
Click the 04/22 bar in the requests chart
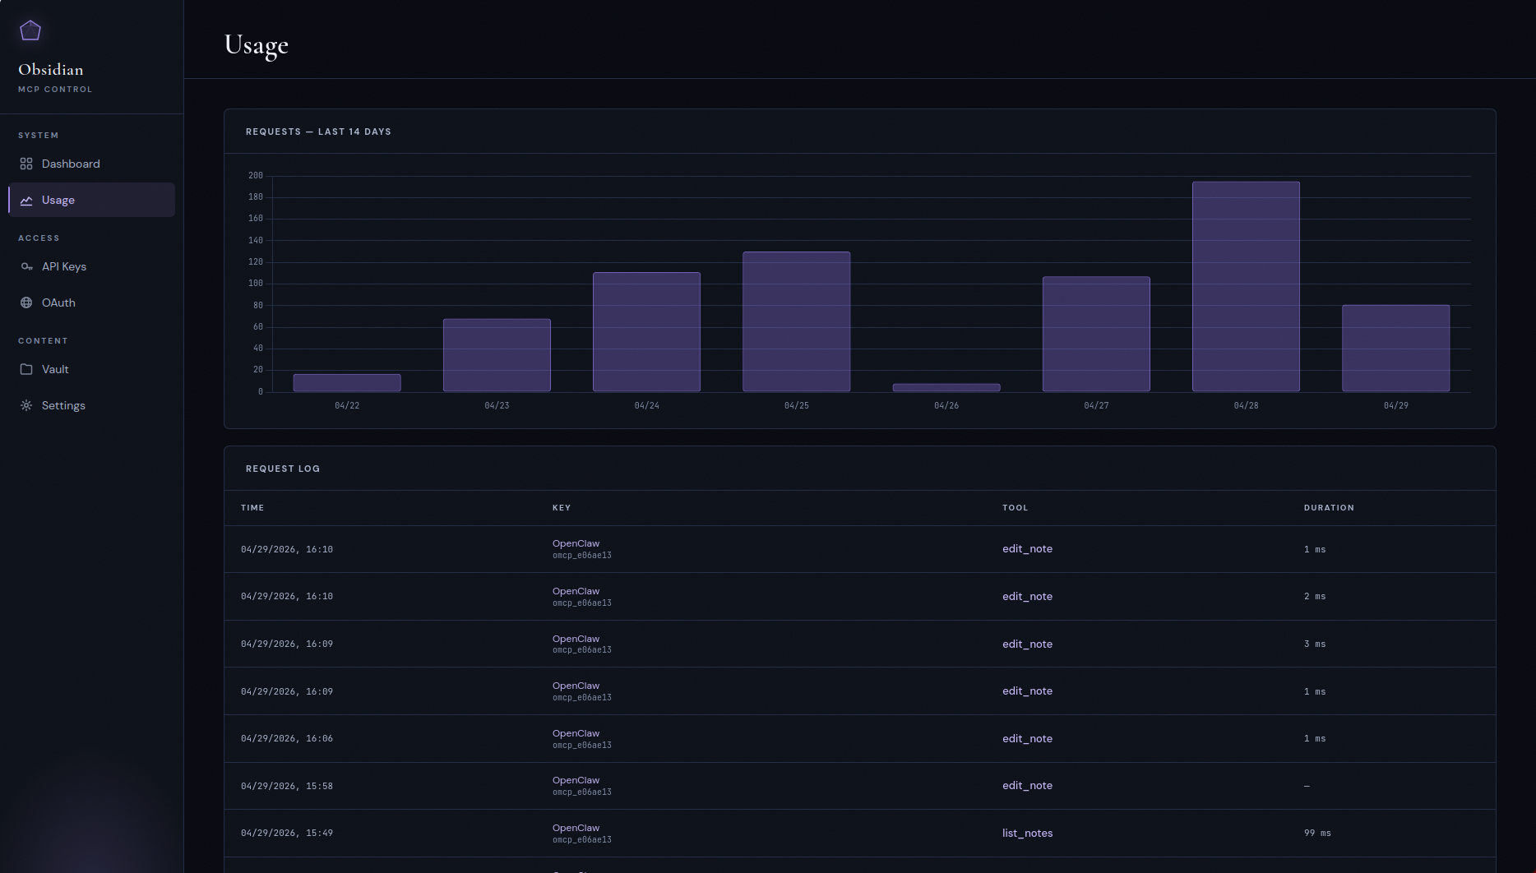(347, 382)
